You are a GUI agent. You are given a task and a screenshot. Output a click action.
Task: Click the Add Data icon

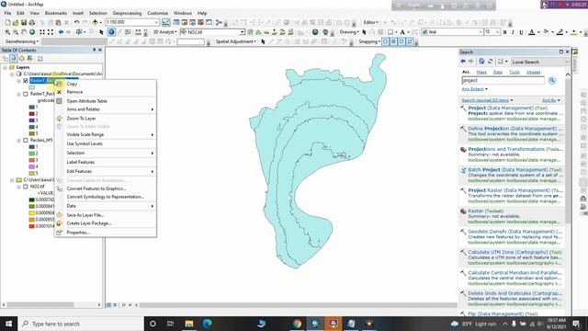tap(96, 22)
